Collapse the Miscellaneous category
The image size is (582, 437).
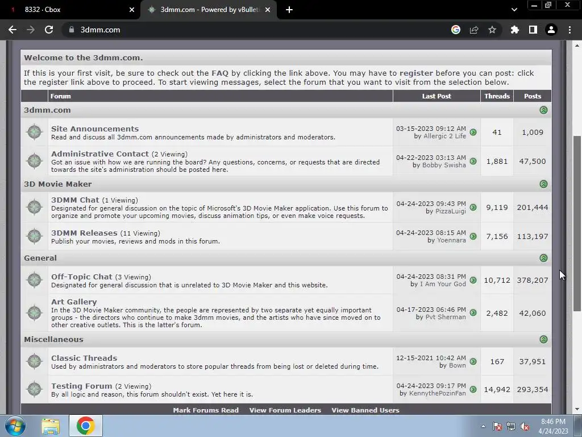point(543,339)
